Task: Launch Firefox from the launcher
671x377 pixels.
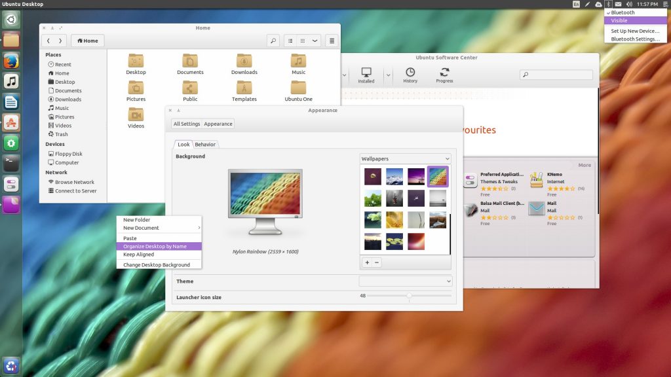Action: pyautogui.click(x=10, y=61)
